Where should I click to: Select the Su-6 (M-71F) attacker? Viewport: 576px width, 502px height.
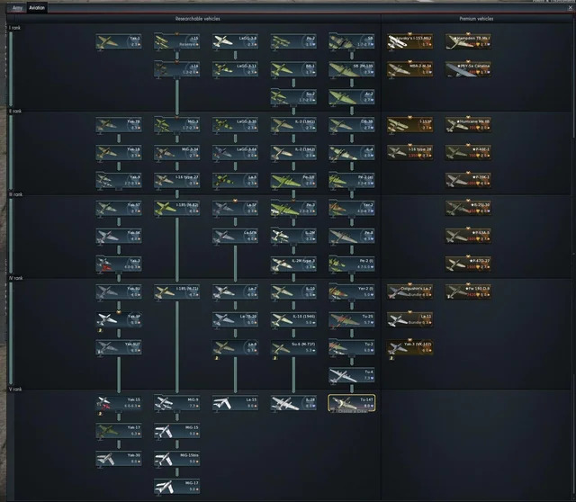coord(293,348)
